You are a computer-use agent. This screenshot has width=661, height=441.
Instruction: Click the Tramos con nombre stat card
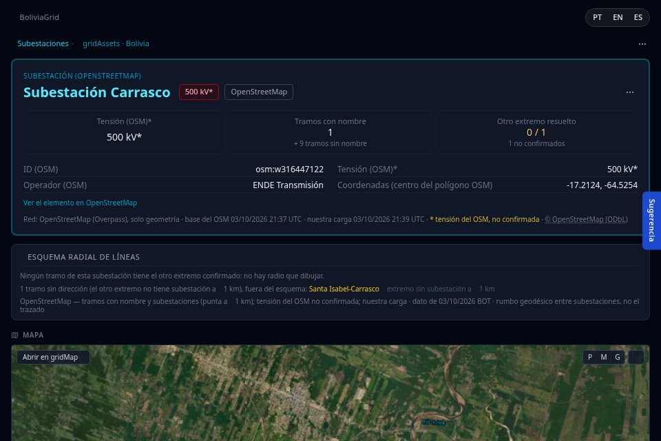tap(330, 132)
